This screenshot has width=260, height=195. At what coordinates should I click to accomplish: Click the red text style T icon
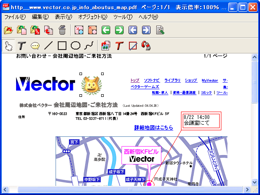119,46
